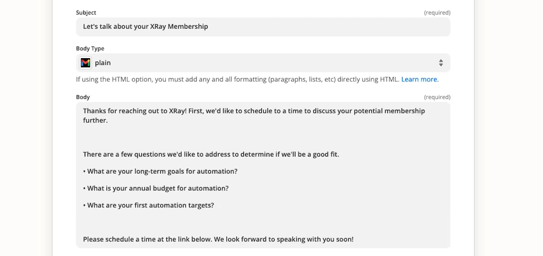The width and height of the screenshot is (543, 256).
Task: Click the Body field label
Action: [83, 97]
